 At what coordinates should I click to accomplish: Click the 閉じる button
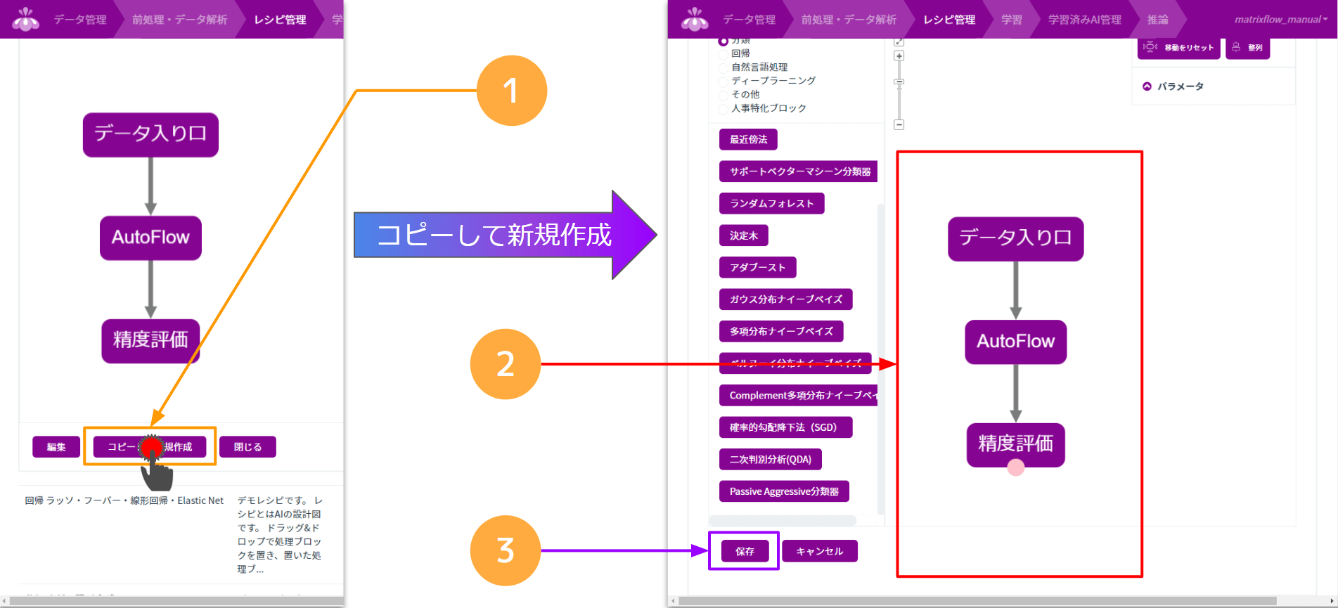247,447
